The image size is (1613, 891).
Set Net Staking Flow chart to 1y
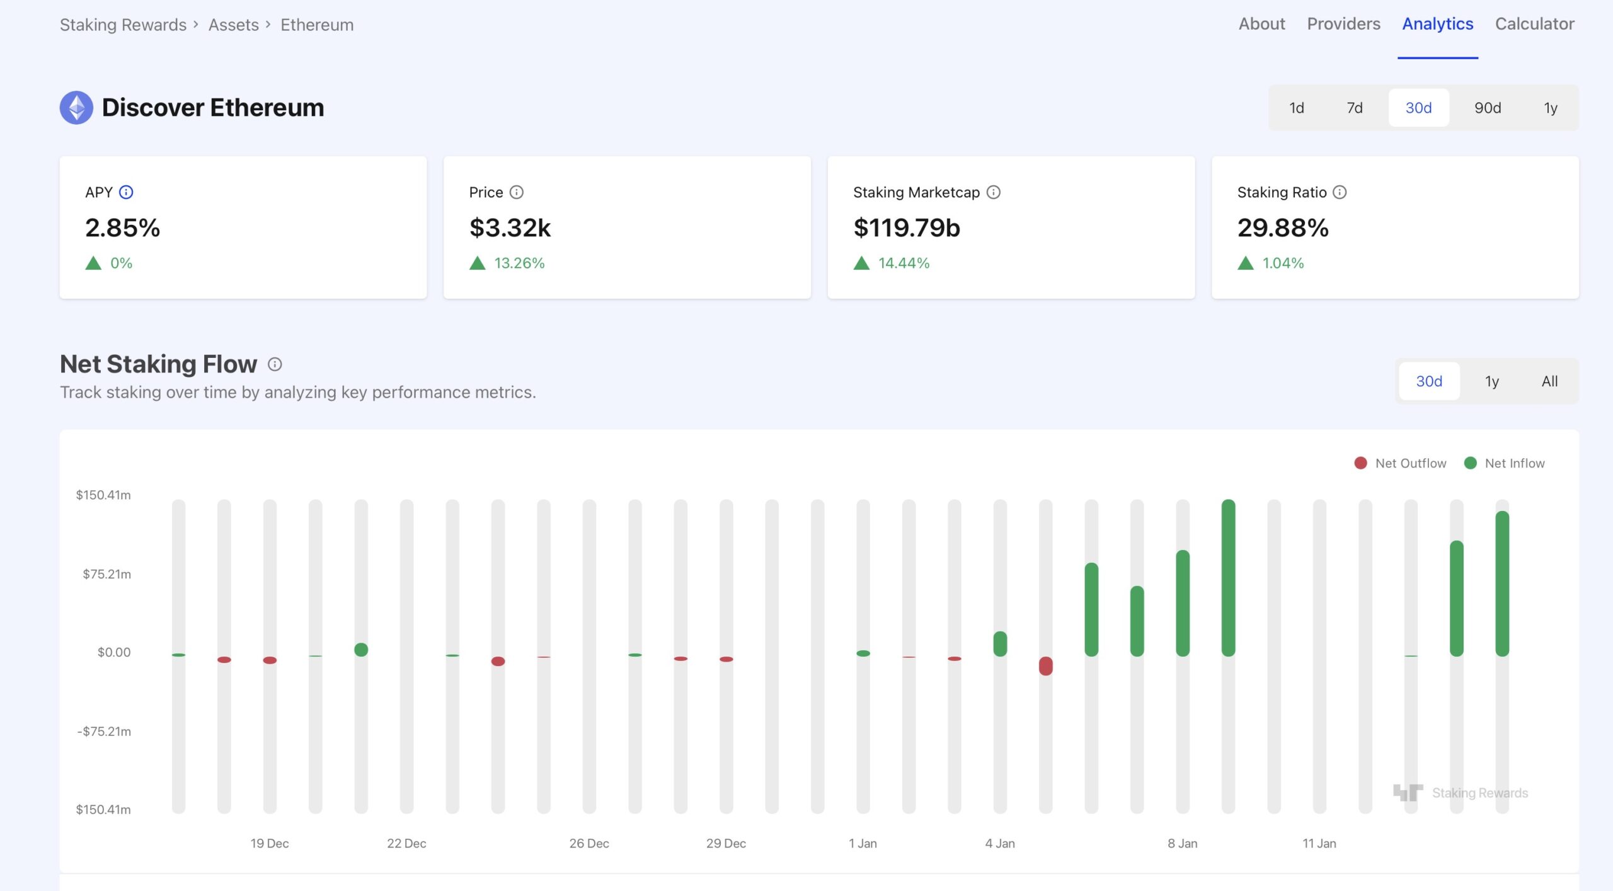click(x=1491, y=381)
